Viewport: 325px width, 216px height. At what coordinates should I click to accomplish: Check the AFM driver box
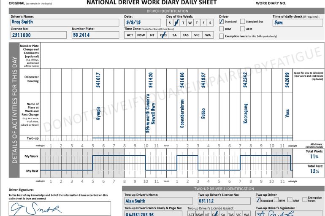pos(242,29)
